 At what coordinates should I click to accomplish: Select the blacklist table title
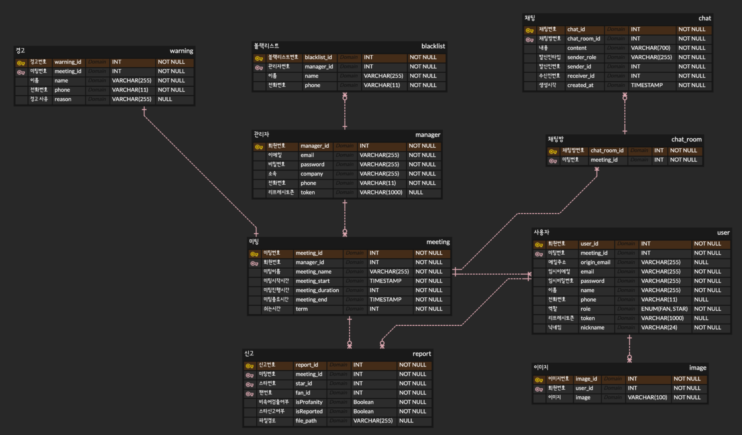(x=433, y=46)
